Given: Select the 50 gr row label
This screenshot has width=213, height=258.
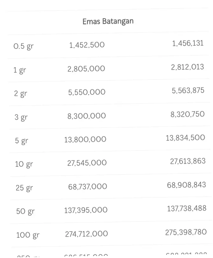Looking at the screenshot, I should (25, 211).
